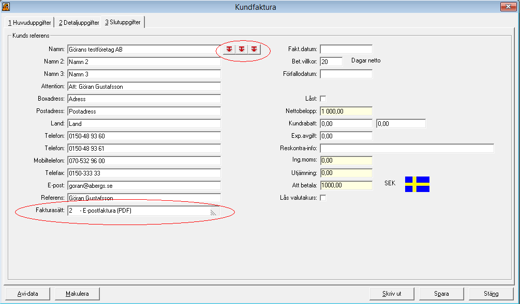Click the E-post field
Screen dimensions: 520x304
144,186
